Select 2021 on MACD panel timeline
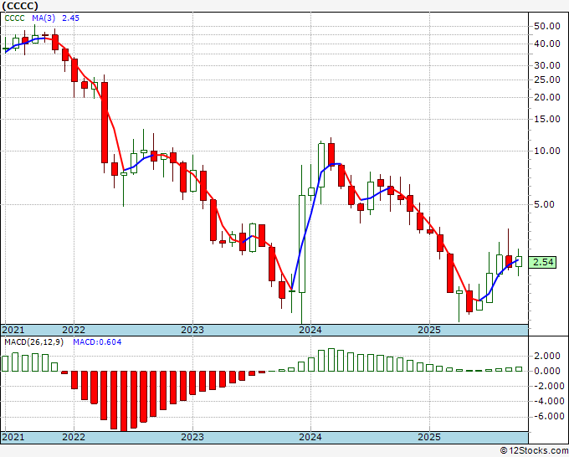This screenshot has height=457, width=569. point(13,437)
